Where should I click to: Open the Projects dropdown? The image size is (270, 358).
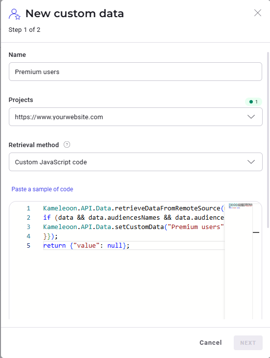click(135, 117)
